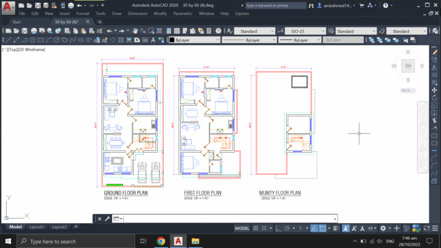Select the Hatch draw tool
441x248 pixels.
coord(121,40)
